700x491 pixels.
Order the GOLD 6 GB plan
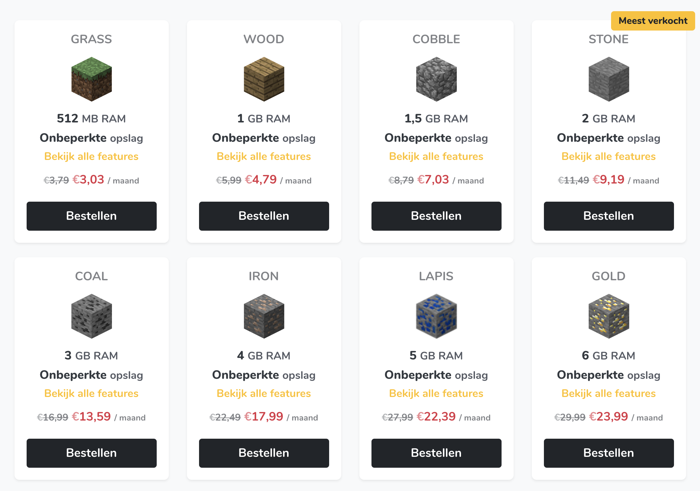(609, 453)
